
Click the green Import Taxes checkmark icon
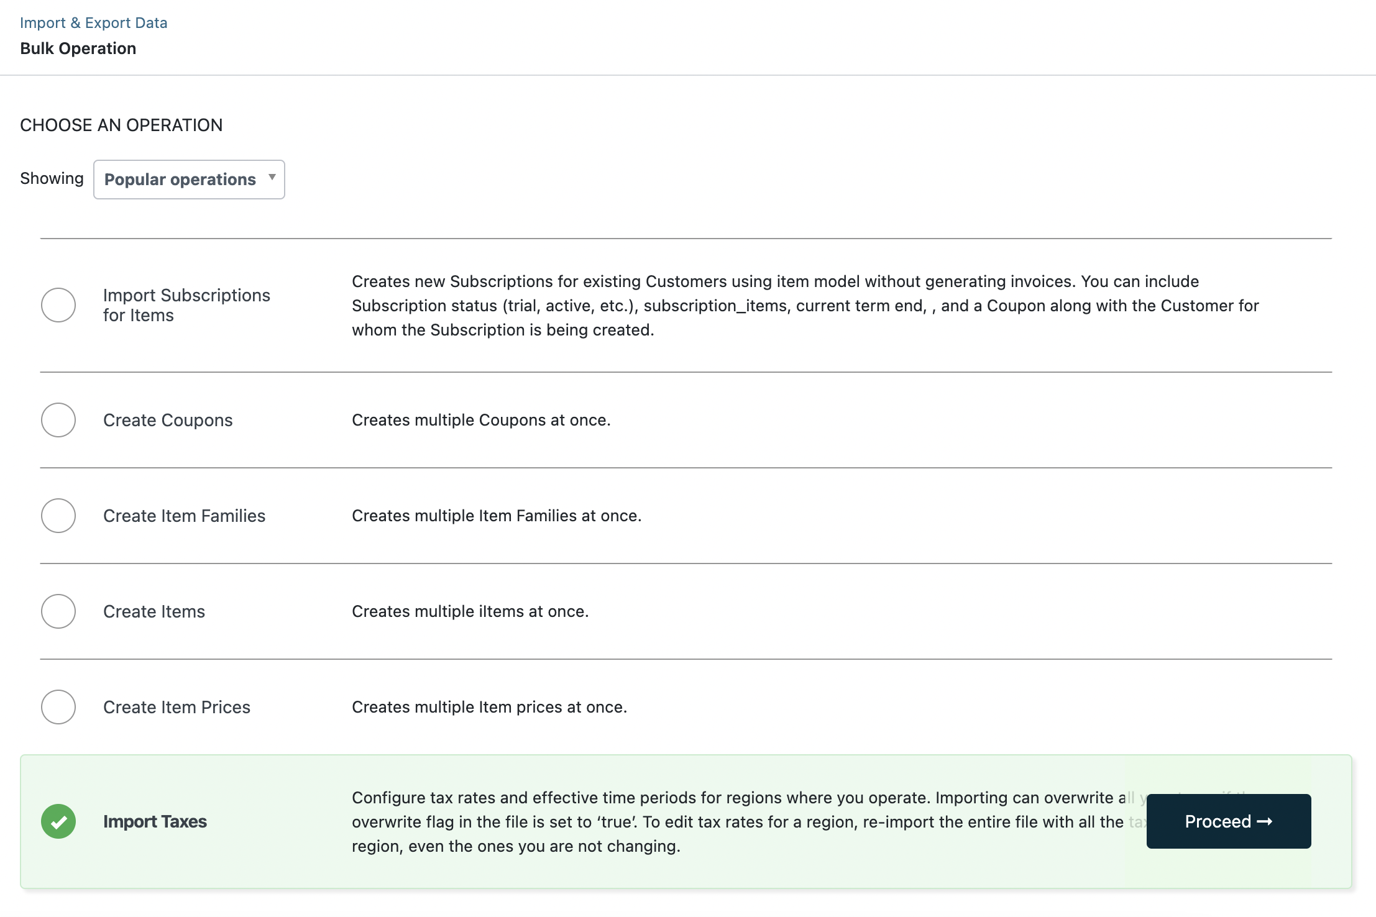[58, 821]
